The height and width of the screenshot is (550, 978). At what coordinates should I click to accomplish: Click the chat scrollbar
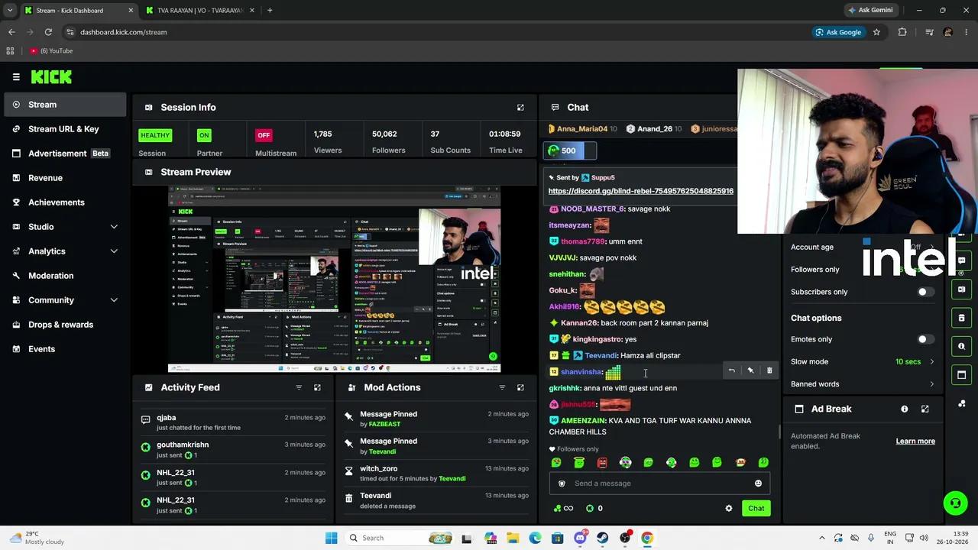pyautogui.click(x=779, y=432)
